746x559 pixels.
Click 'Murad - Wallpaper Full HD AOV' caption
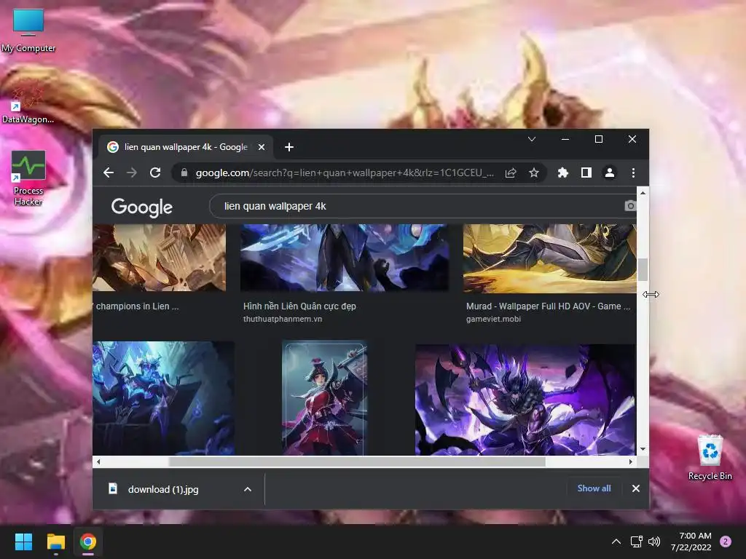tap(548, 306)
